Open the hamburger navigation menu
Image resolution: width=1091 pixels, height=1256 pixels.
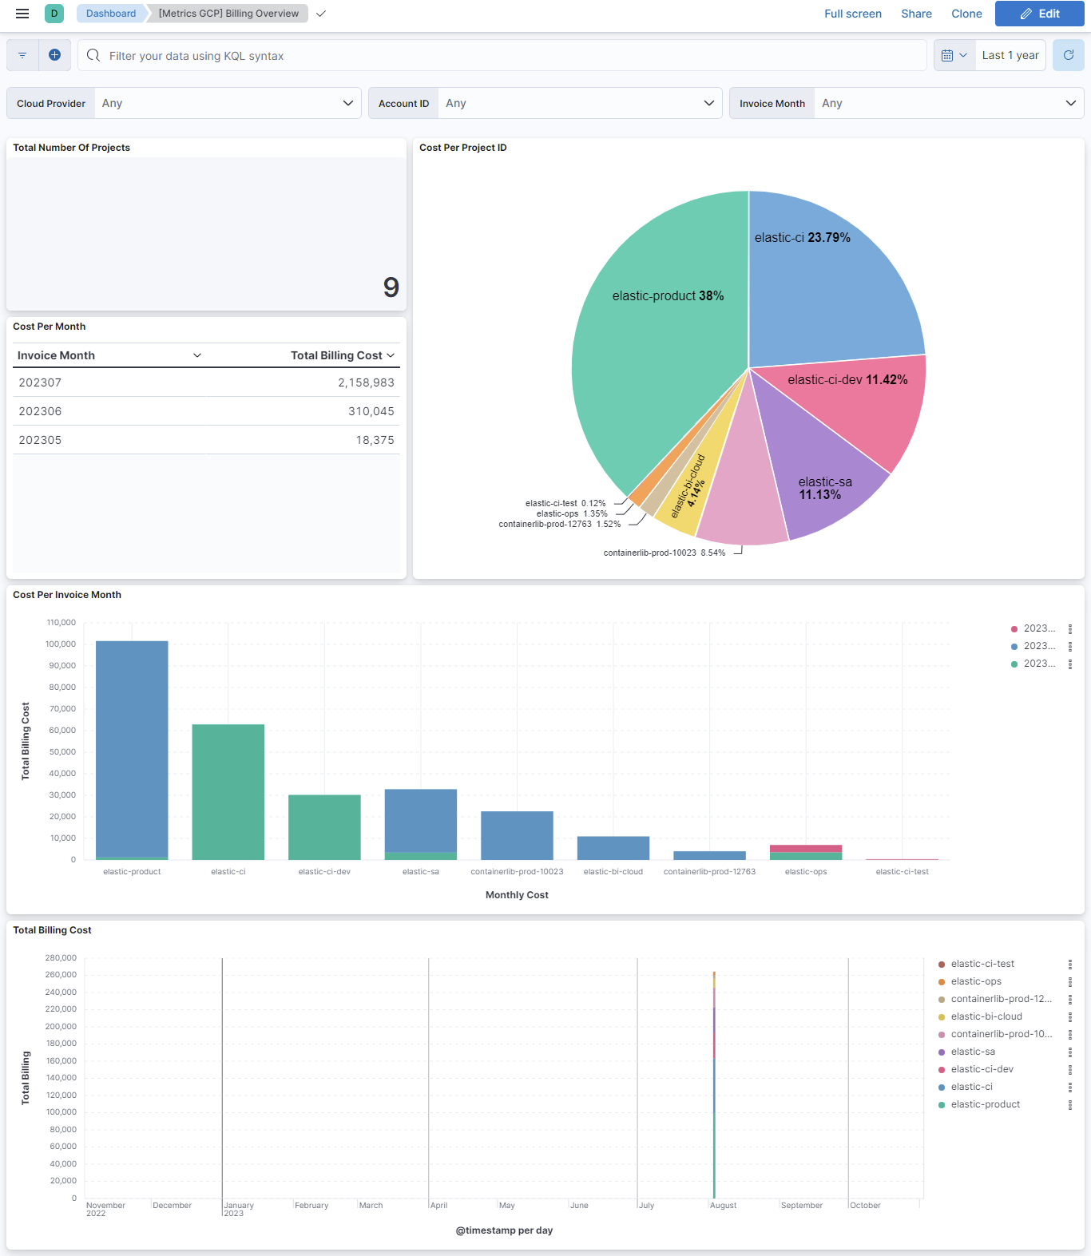click(x=22, y=14)
